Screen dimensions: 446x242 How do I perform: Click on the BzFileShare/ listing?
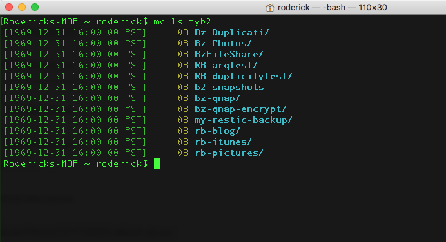coord(229,54)
